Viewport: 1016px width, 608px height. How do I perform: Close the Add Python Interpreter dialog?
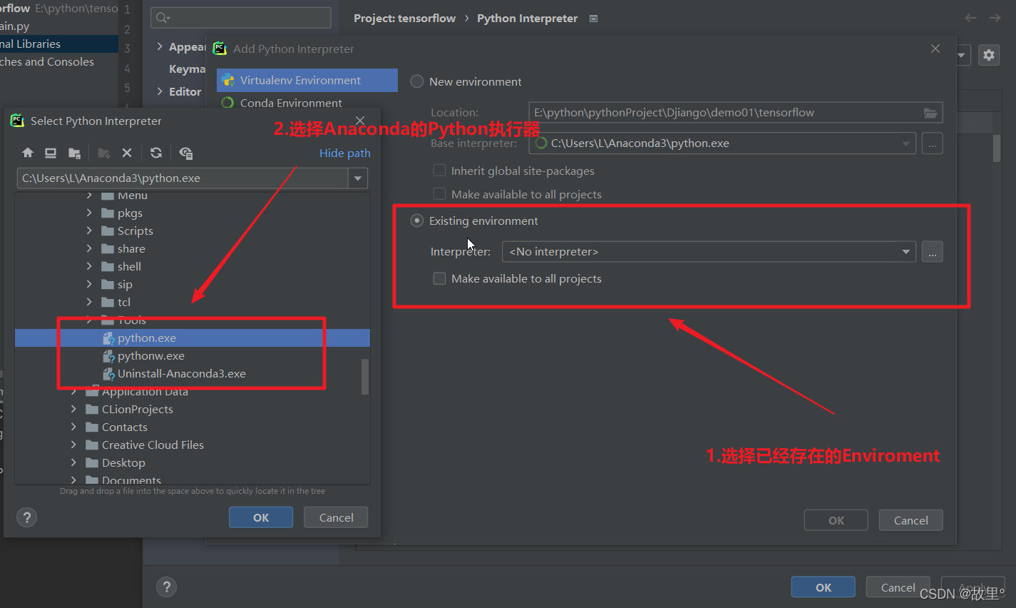(935, 49)
